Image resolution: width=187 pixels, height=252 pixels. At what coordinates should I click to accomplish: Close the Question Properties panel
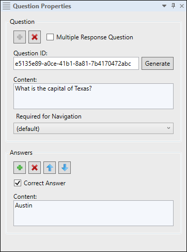(x=182, y=6)
